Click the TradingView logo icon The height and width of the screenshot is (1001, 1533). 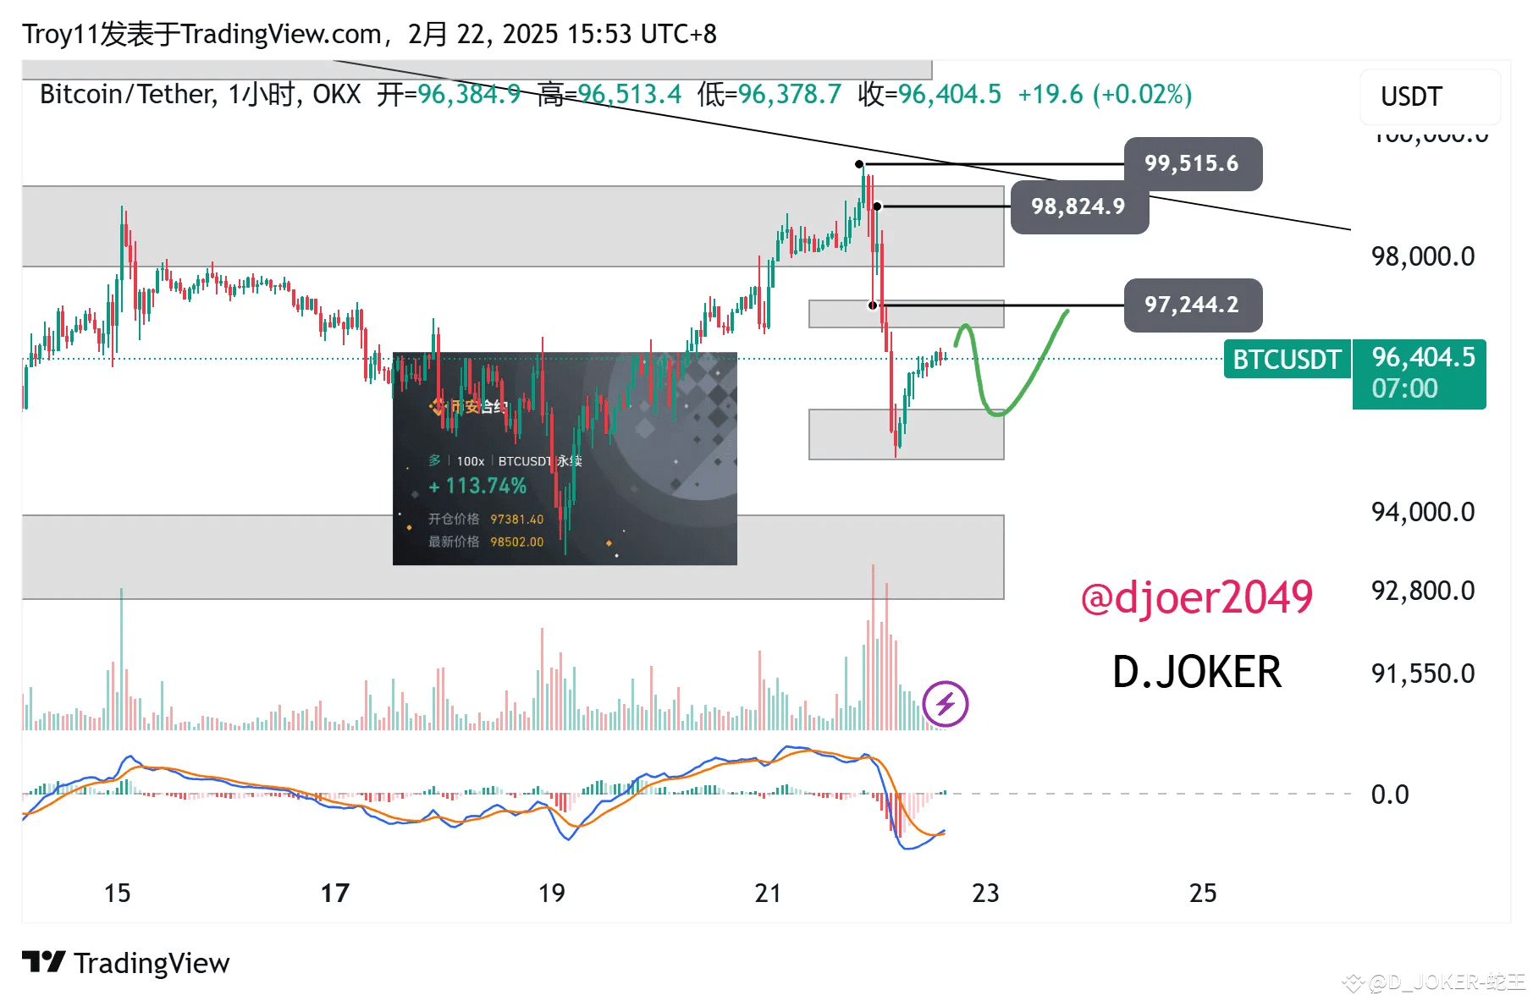(43, 962)
